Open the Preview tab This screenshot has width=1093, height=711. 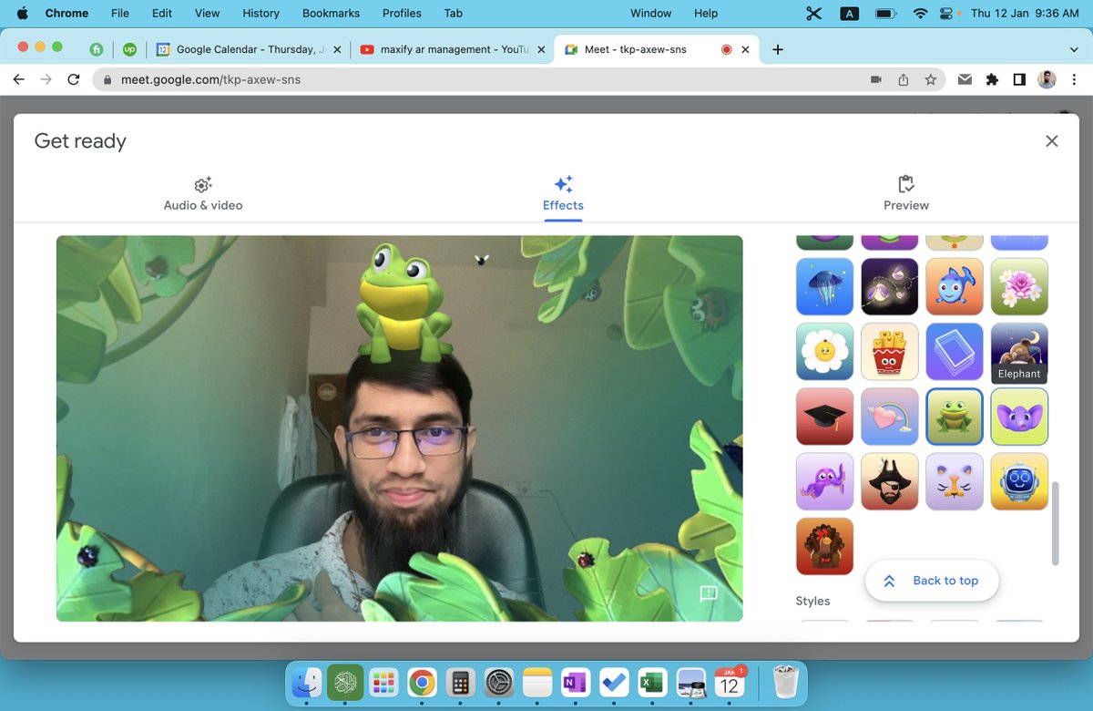click(x=905, y=194)
